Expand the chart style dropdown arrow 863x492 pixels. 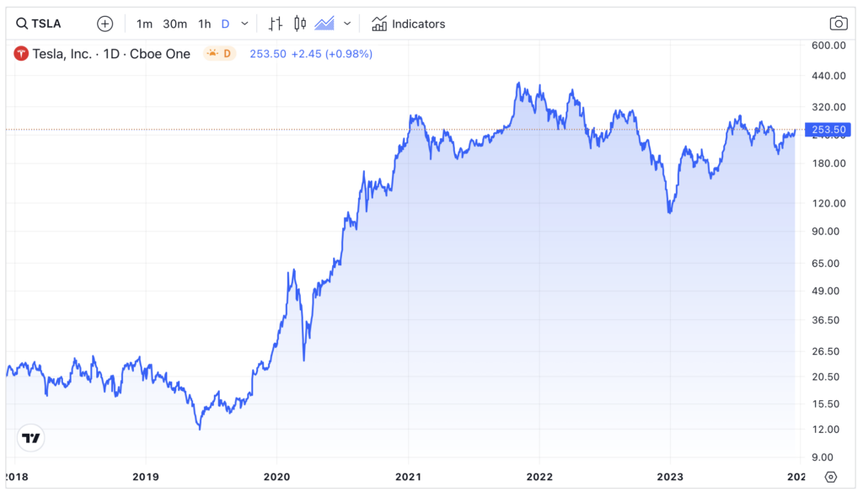(347, 24)
